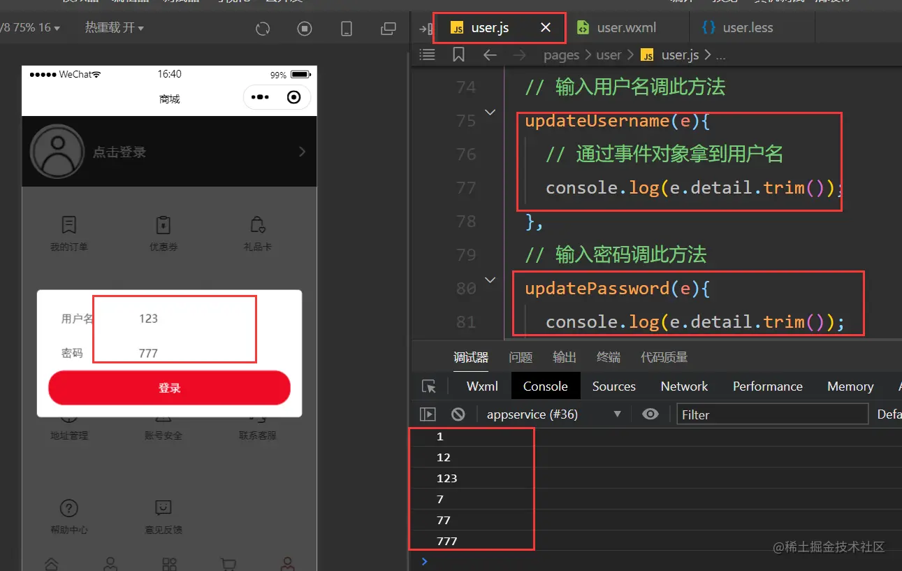
Task: Click the shopping cart tab bar icon
Action: tap(228, 563)
